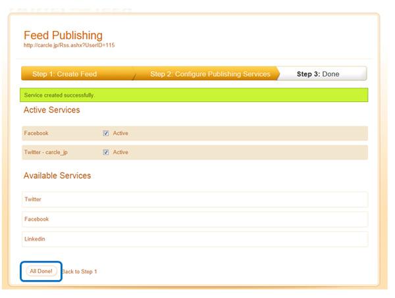Go back via Back to Step 1 link

(80, 272)
